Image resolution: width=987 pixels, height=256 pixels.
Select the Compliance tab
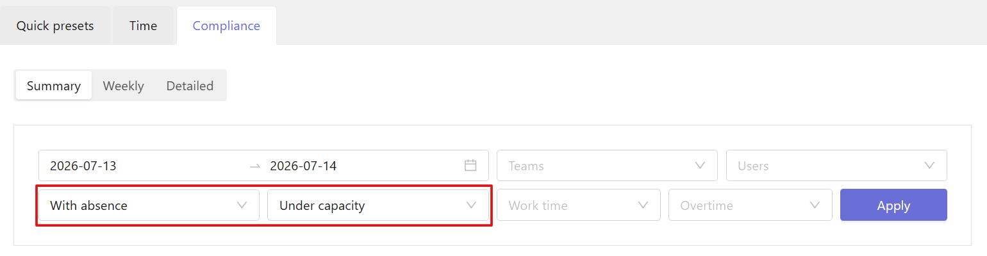[x=226, y=26]
